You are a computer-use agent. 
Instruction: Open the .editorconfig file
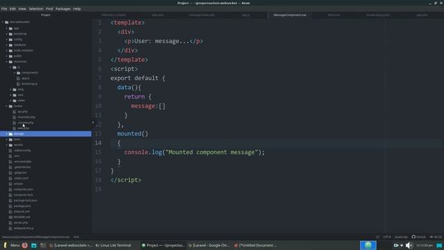22,151
